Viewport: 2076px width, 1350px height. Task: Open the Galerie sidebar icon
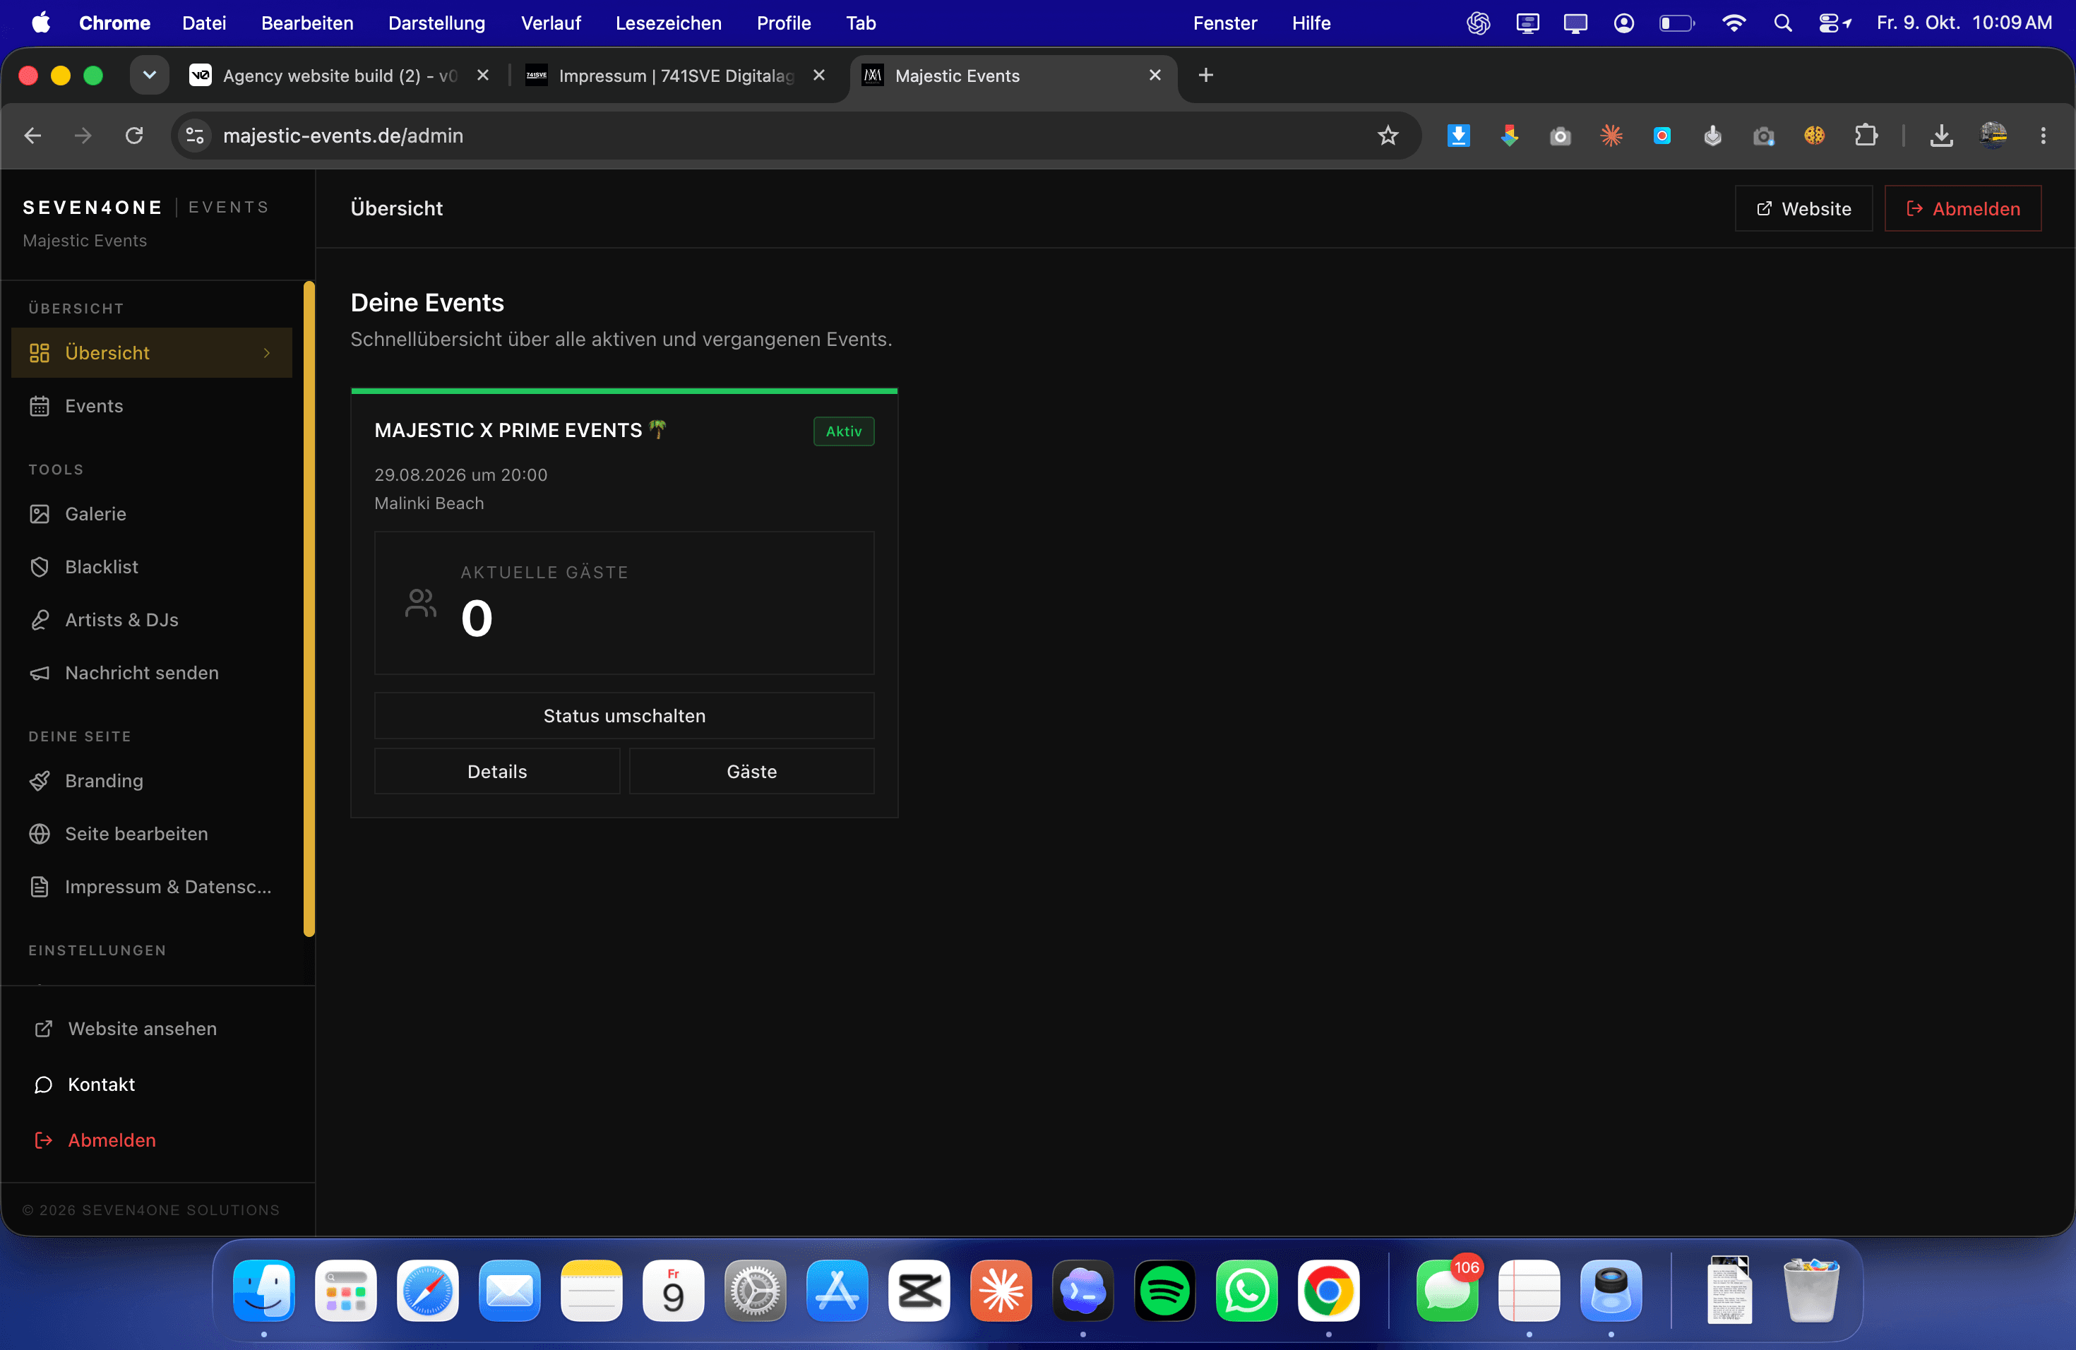coord(40,513)
